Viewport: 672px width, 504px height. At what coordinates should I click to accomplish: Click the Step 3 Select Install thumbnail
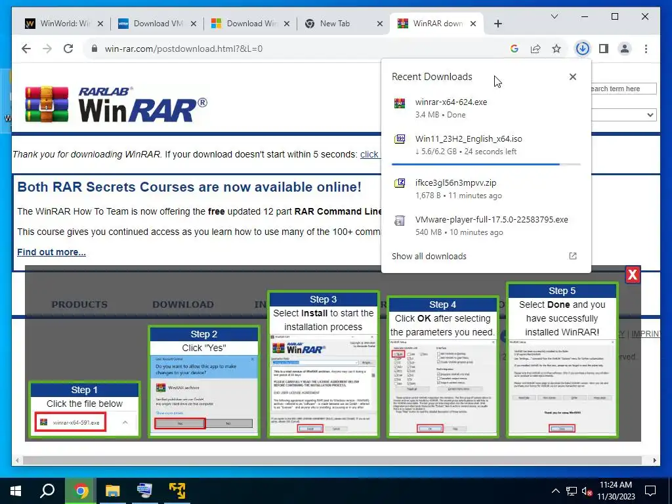[324, 364]
